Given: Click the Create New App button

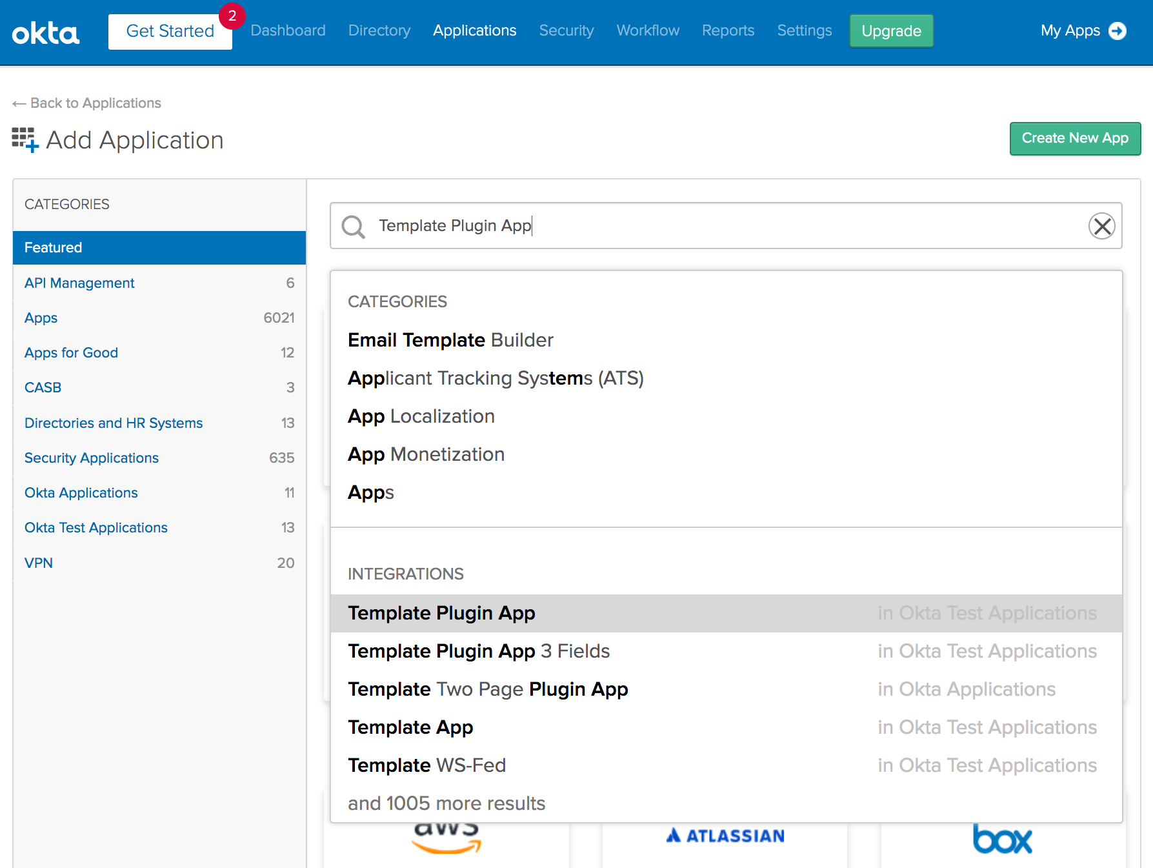Looking at the screenshot, I should pyautogui.click(x=1075, y=138).
